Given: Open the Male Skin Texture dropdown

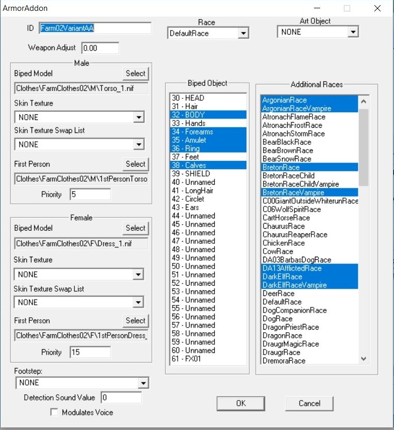Looking at the screenshot, I should click(80, 117).
